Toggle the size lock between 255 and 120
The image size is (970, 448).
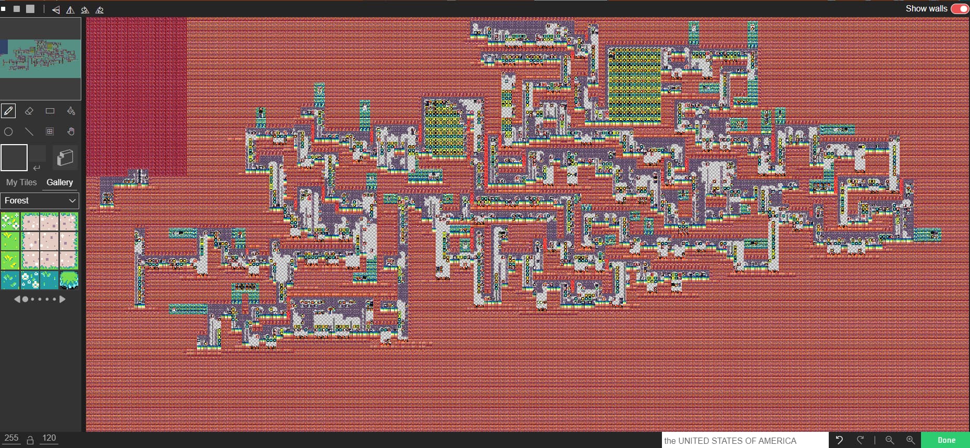(x=30, y=440)
